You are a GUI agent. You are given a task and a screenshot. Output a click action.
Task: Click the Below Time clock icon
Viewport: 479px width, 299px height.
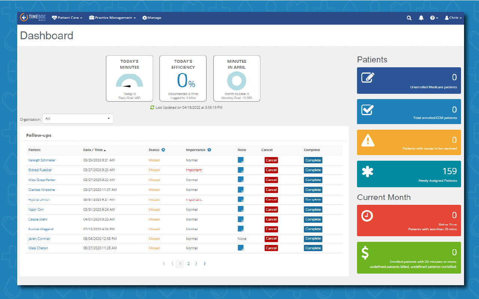point(367,215)
